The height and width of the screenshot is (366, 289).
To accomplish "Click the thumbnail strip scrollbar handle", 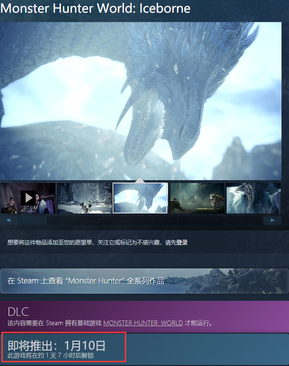I will (x=32, y=221).
